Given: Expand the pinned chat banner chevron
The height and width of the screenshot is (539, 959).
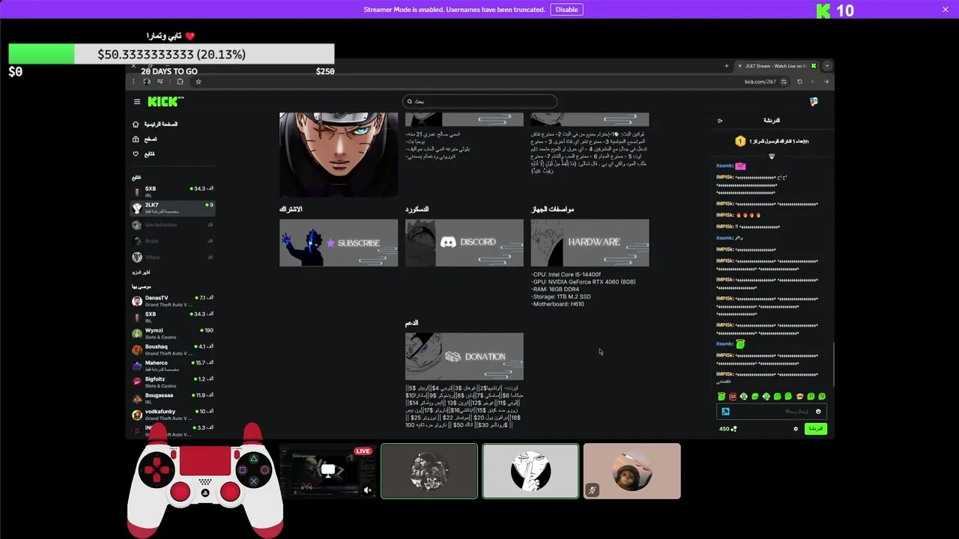Looking at the screenshot, I should tap(772, 156).
